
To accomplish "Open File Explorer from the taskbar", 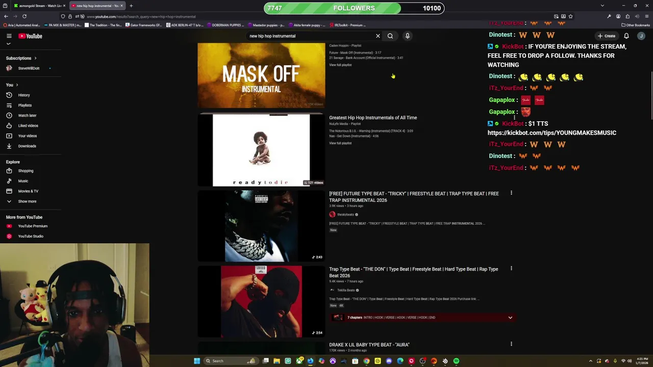I will pyautogui.click(x=277, y=361).
